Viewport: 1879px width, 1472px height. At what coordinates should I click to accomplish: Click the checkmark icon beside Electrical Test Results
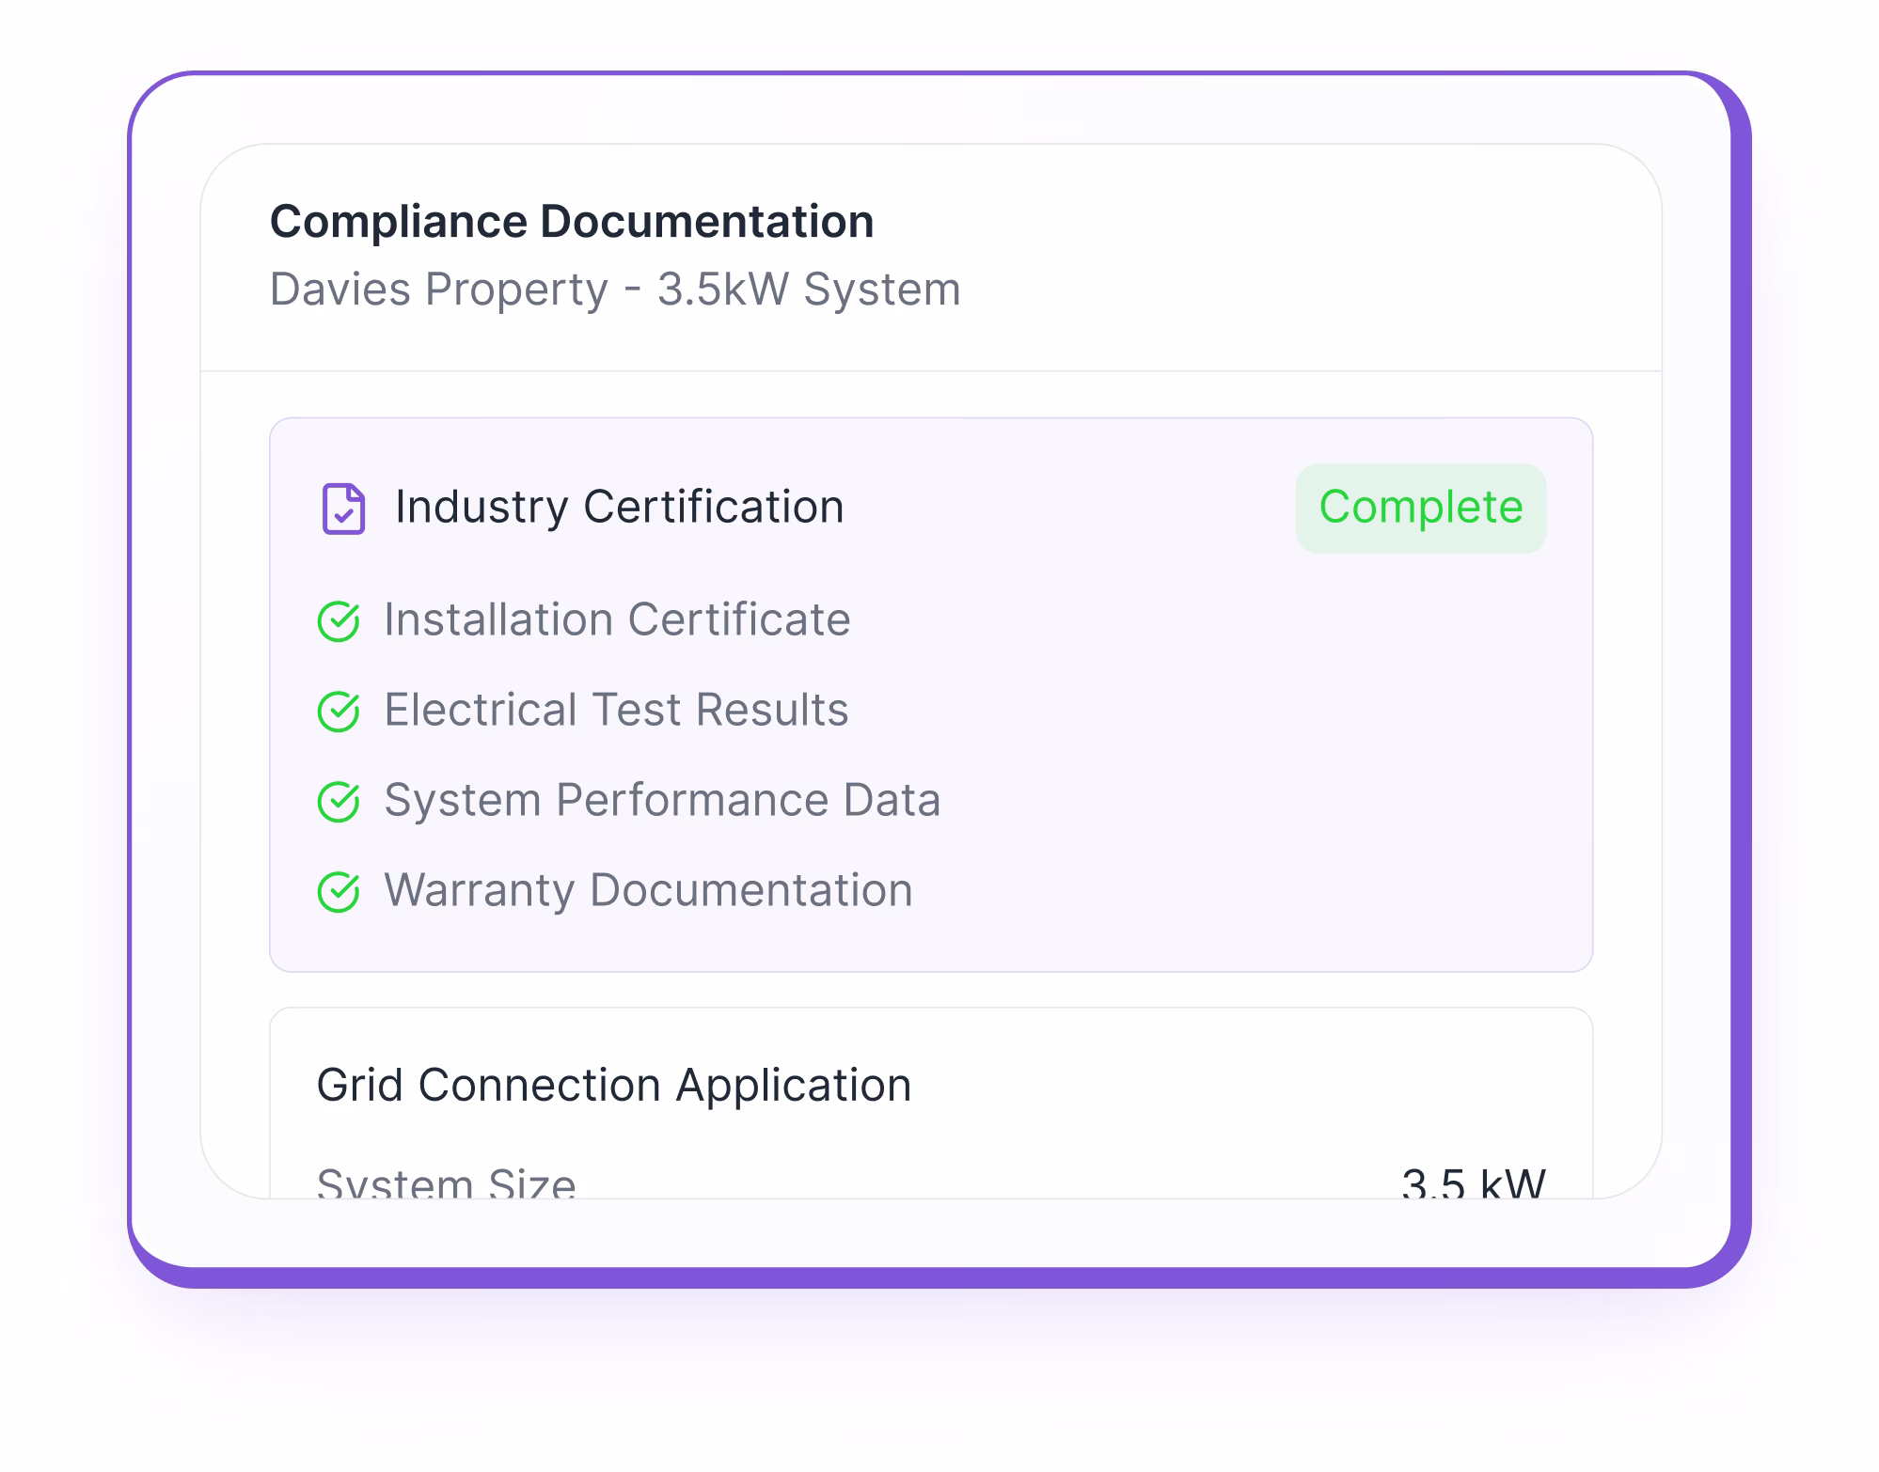341,710
